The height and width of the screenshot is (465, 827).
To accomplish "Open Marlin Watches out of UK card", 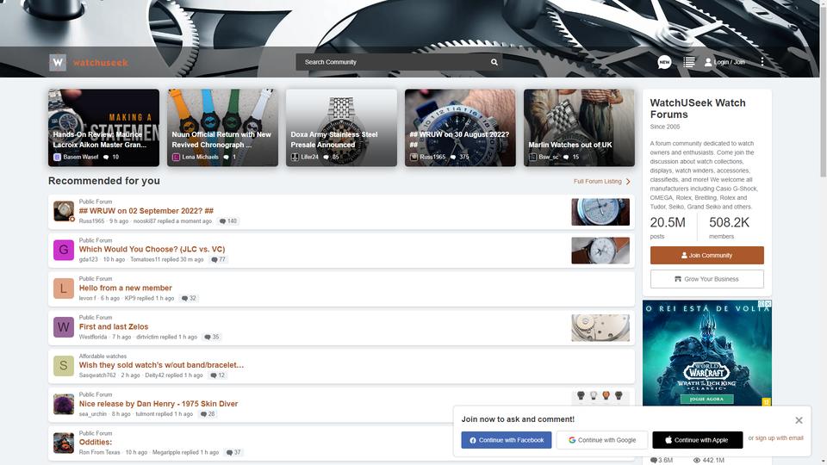I will pyautogui.click(x=579, y=127).
